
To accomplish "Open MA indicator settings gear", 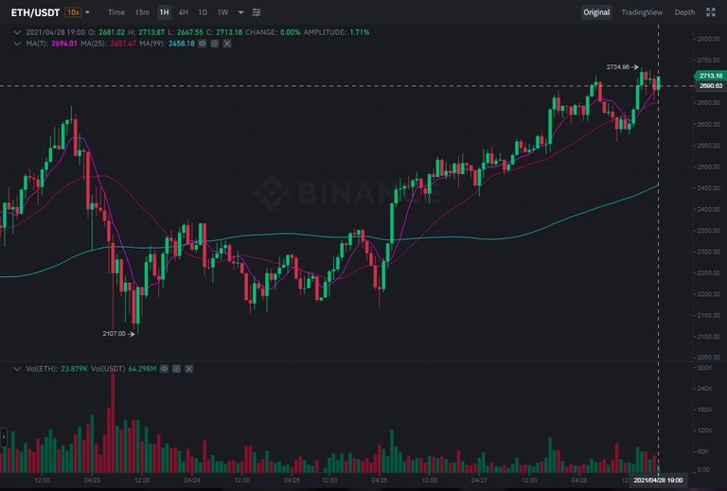I will pyautogui.click(x=215, y=44).
